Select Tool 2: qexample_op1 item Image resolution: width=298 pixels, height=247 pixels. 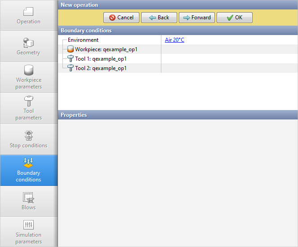click(x=101, y=68)
